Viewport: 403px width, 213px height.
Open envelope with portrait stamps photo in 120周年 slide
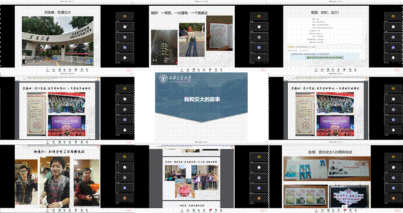305,168
